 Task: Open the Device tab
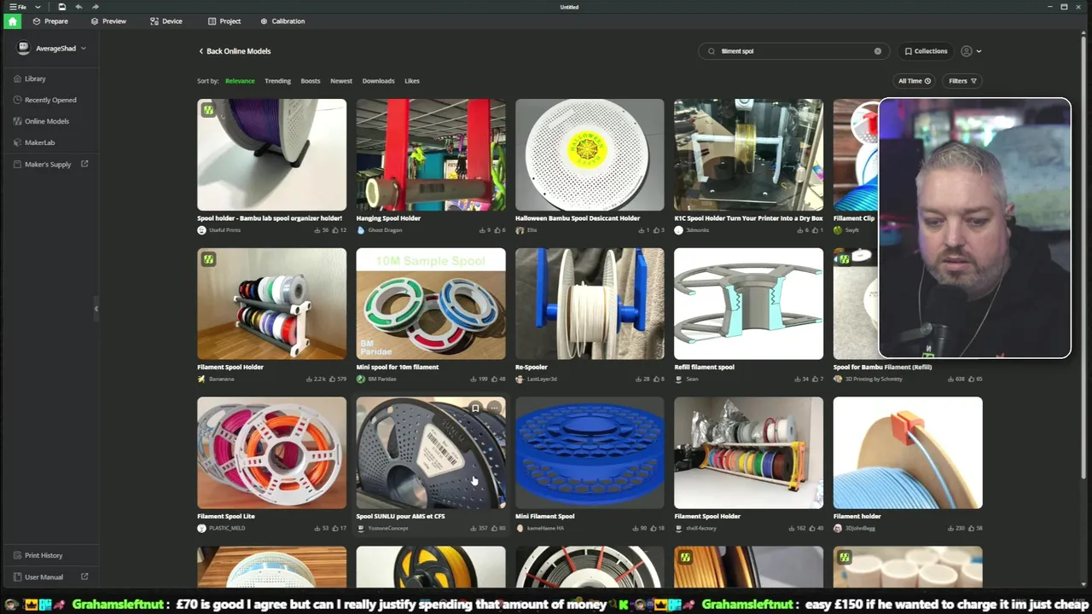point(166,21)
